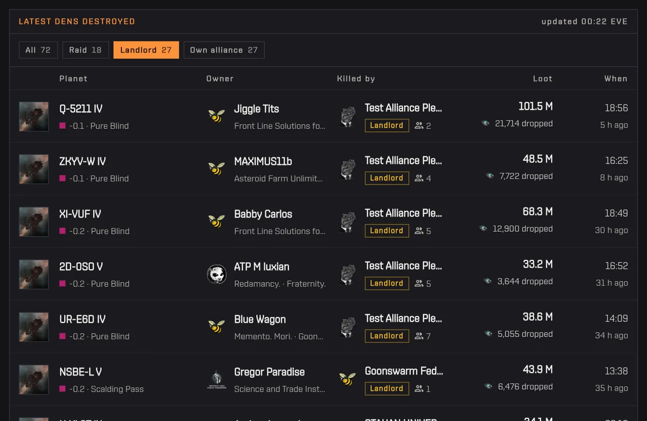Select the Landlord 27 filter tab

146,50
